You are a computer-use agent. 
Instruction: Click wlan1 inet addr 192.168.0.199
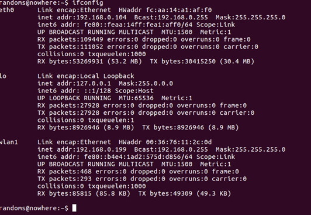point(101,149)
